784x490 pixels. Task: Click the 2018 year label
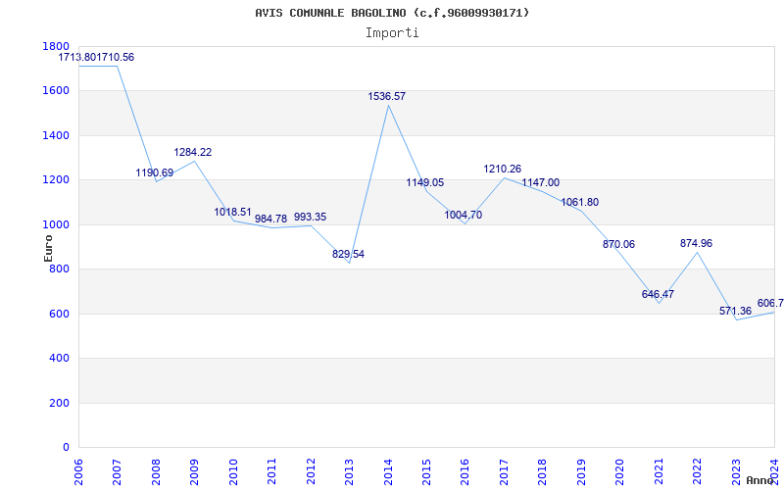pos(543,471)
